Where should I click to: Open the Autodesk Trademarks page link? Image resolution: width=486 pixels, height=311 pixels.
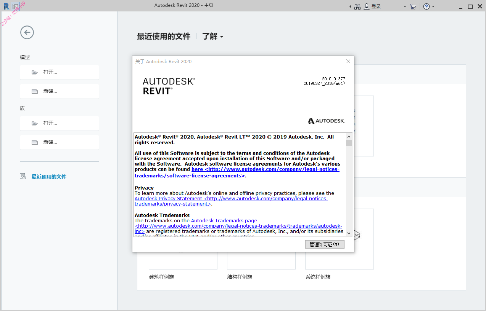click(x=238, y=226)
